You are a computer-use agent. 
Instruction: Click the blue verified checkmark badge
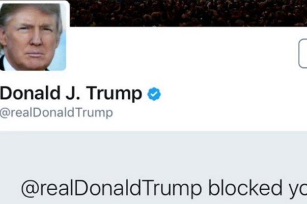(154, 94)
